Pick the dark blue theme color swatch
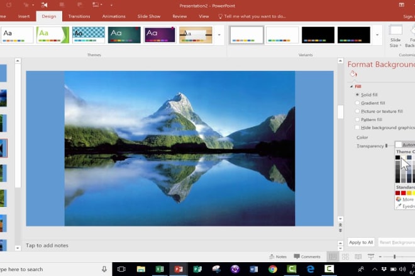The image size is (415, 276). coord(409,157)
